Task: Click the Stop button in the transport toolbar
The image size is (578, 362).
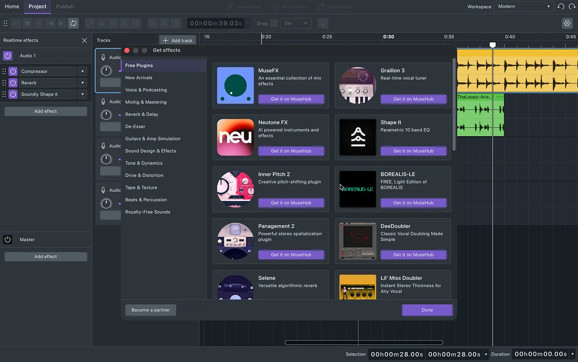Action: pos(28,23)
